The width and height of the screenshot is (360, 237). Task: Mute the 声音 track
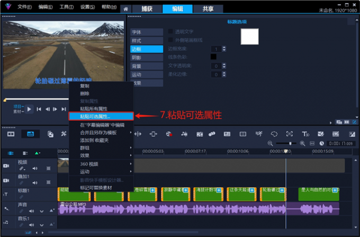point(31,211)
